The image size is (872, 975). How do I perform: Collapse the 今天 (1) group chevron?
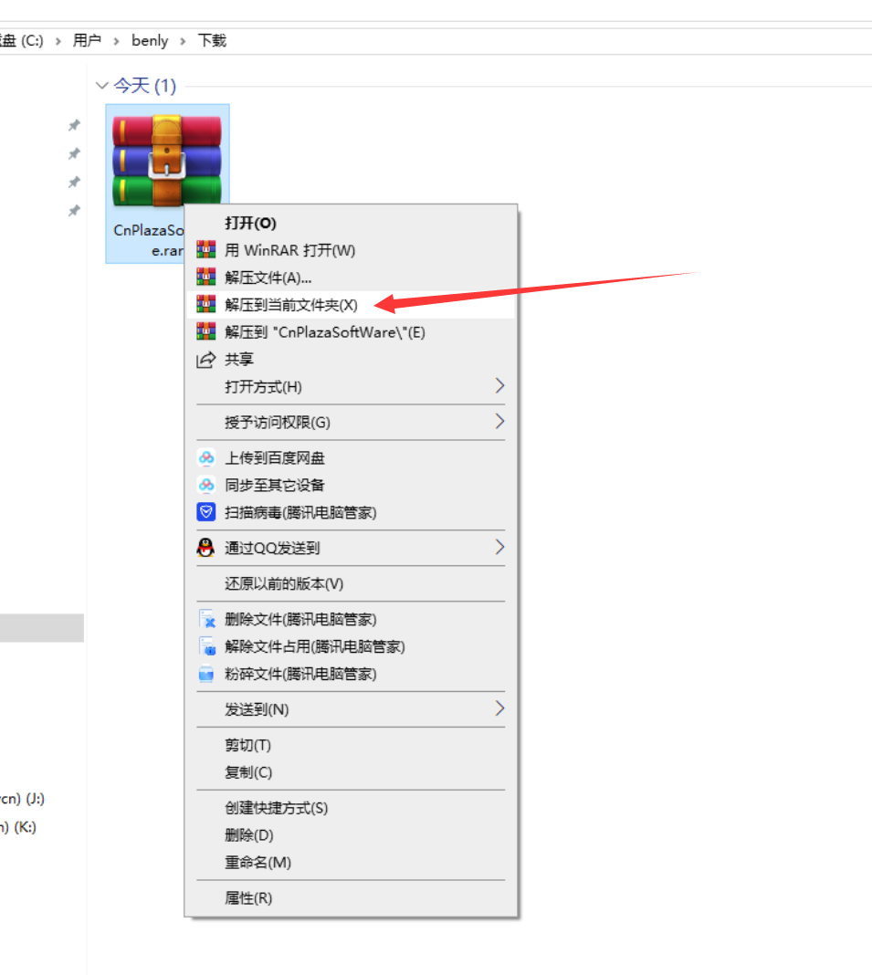(x=101, y=86)
